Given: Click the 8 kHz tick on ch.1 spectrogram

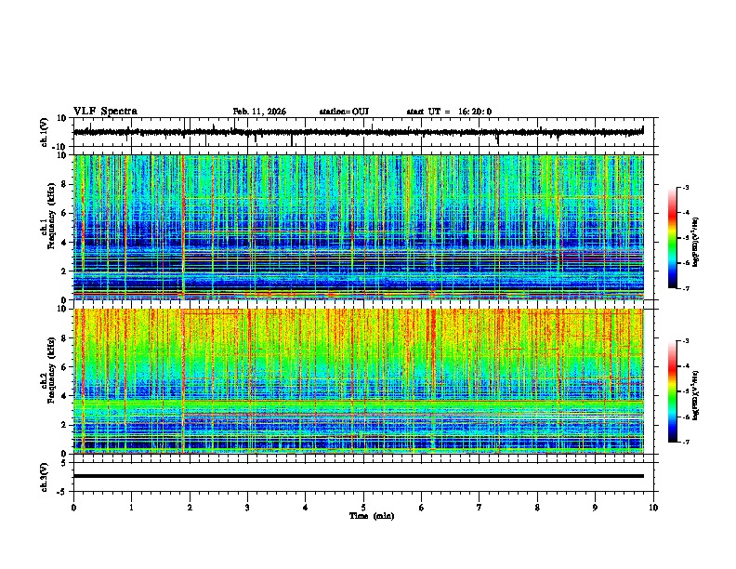Looking at the screenshot, I should pos(65,184).
